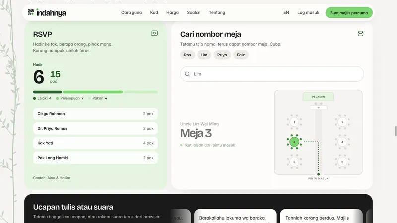Open Cara guna menu item
The width and height of the screenshot is (397, 223).
(x=132, y=13)
